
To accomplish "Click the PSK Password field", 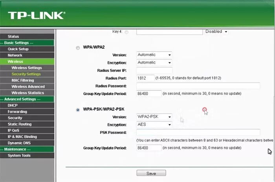I will 198,132.
